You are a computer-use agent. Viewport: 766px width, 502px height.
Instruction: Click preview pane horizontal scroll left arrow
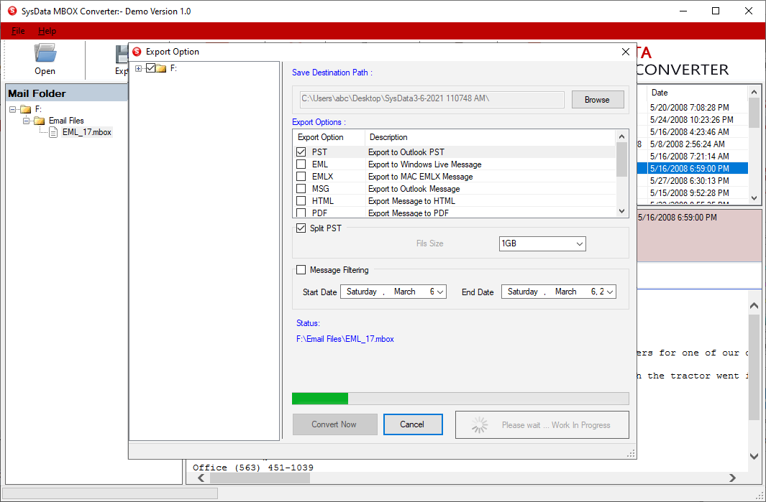pos(201,478)
